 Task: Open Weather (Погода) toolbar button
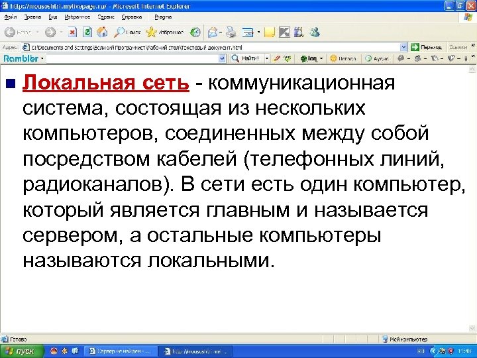pos(343,58)
